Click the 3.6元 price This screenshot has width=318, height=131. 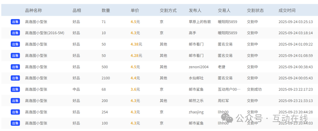(135, 89)
